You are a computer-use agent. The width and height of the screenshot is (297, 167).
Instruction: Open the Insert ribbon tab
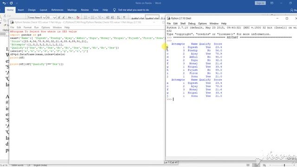21,10
